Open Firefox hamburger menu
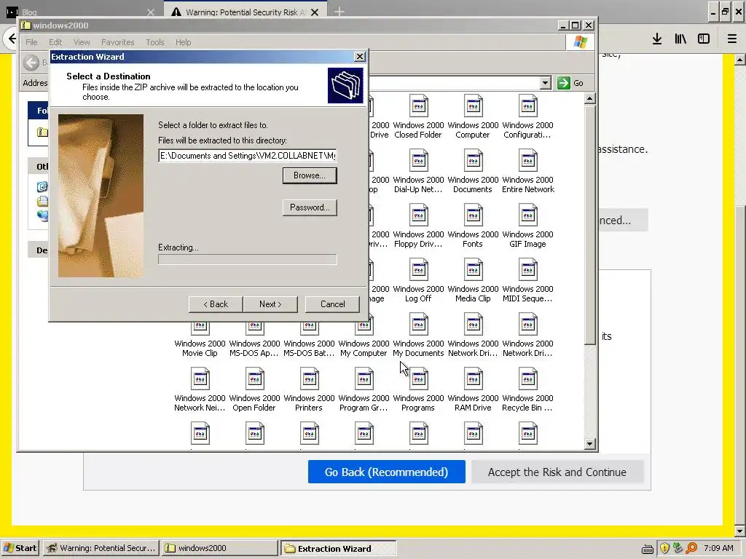 732,39
